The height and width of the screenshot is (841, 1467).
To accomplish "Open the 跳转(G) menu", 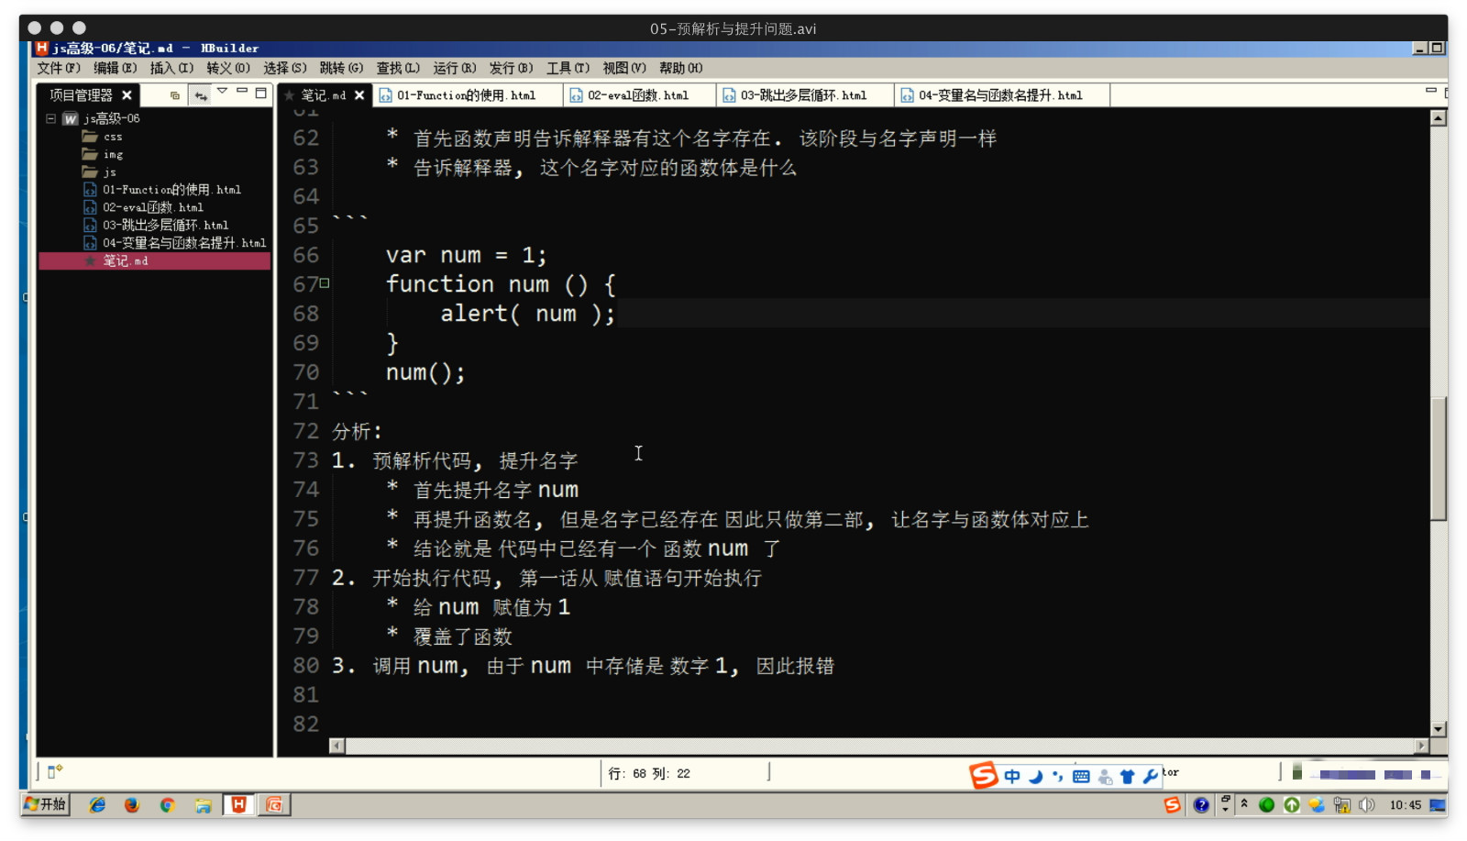I will click(x=341, y=68).
